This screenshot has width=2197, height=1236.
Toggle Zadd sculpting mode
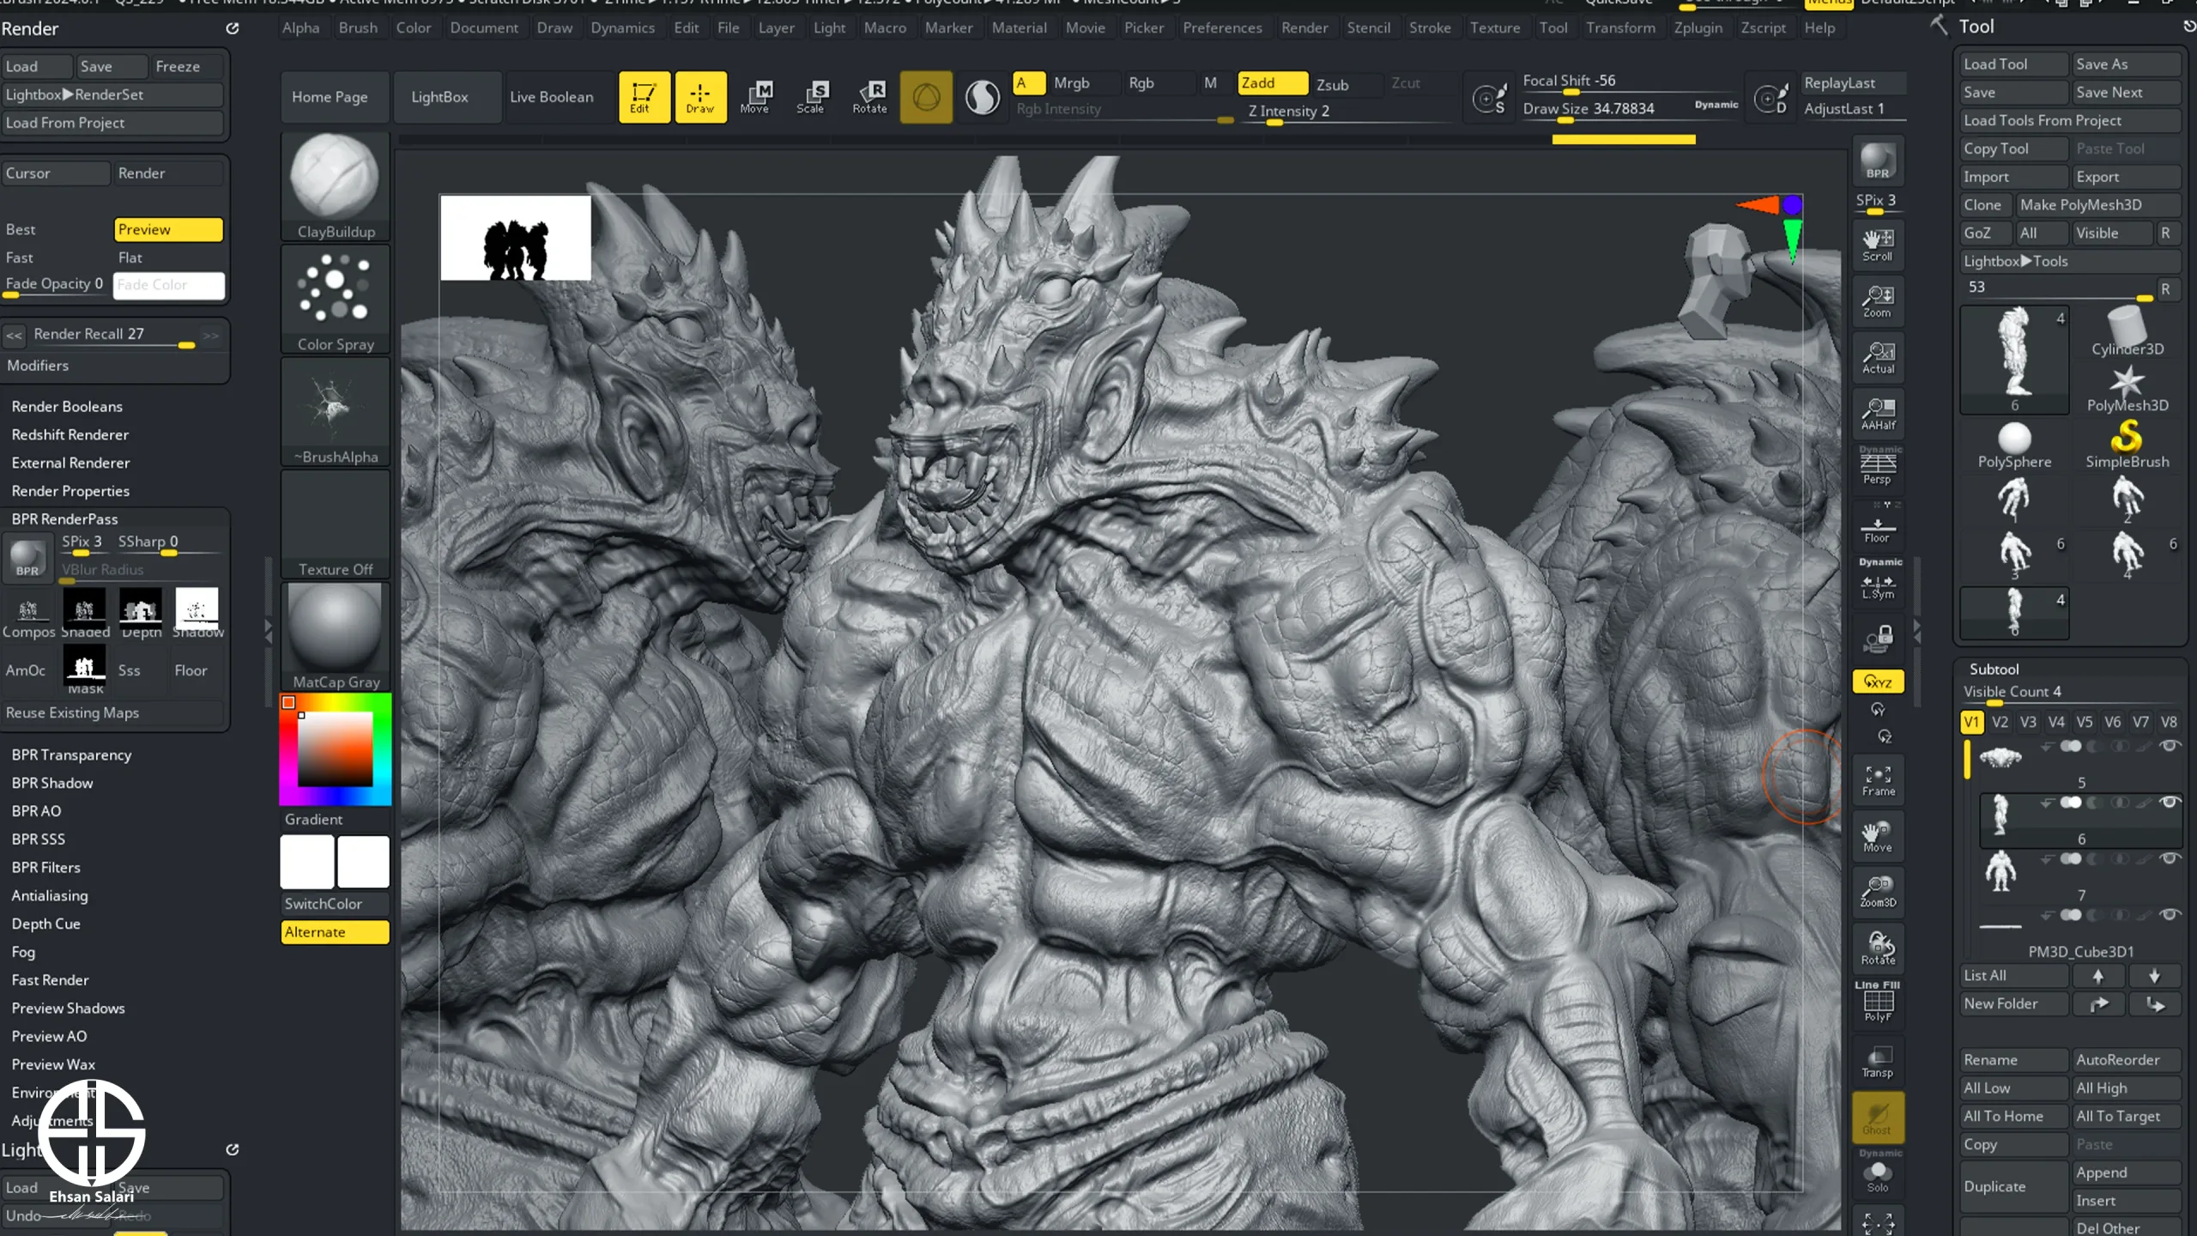pyautogui.click(x=1272, y=82)
